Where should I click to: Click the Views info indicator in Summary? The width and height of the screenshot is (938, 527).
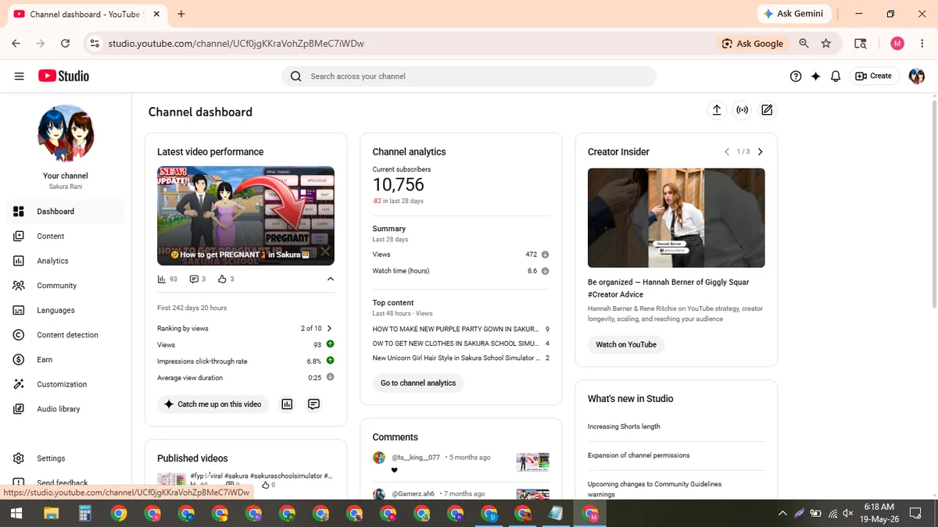pyautogui.click(x=545, y=255)
